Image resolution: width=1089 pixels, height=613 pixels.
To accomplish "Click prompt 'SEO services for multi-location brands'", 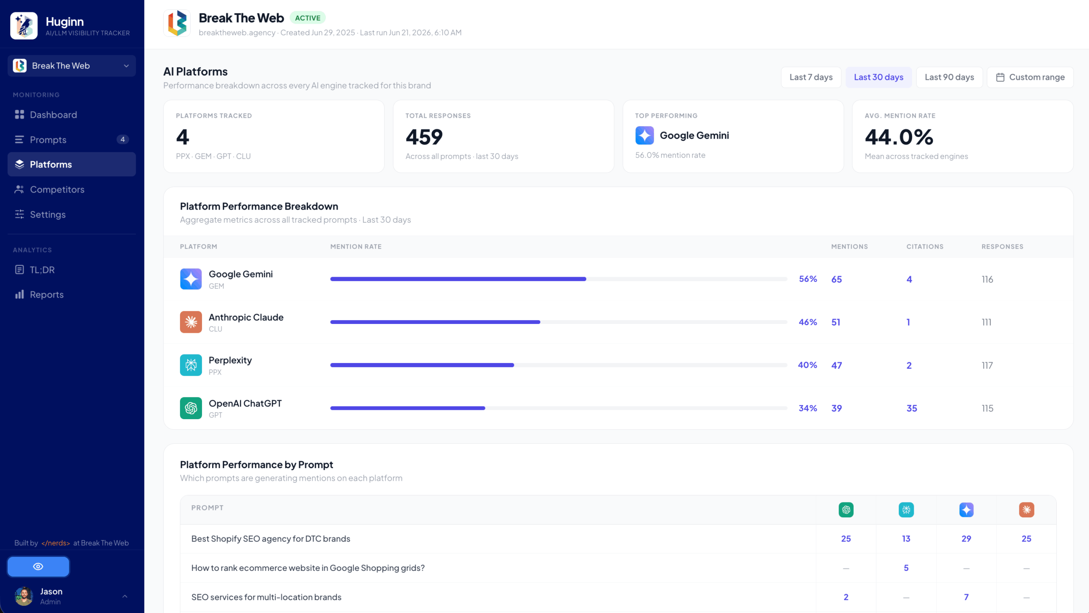I will tap(266, 597).
